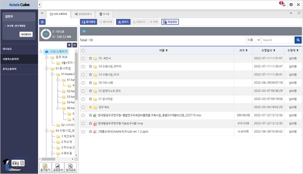303x174 pixels.
Task: Collapse the left sidebar with the arrow
Action: point(40,5)
